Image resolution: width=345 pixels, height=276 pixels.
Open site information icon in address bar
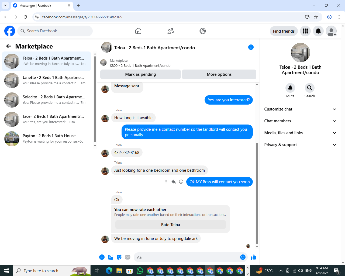tap(37, 17)
